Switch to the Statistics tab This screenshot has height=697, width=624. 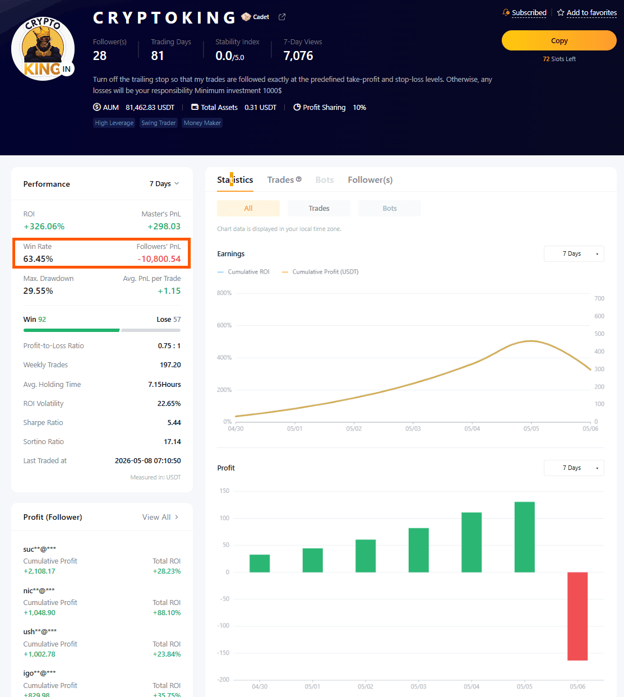point(235,179)
